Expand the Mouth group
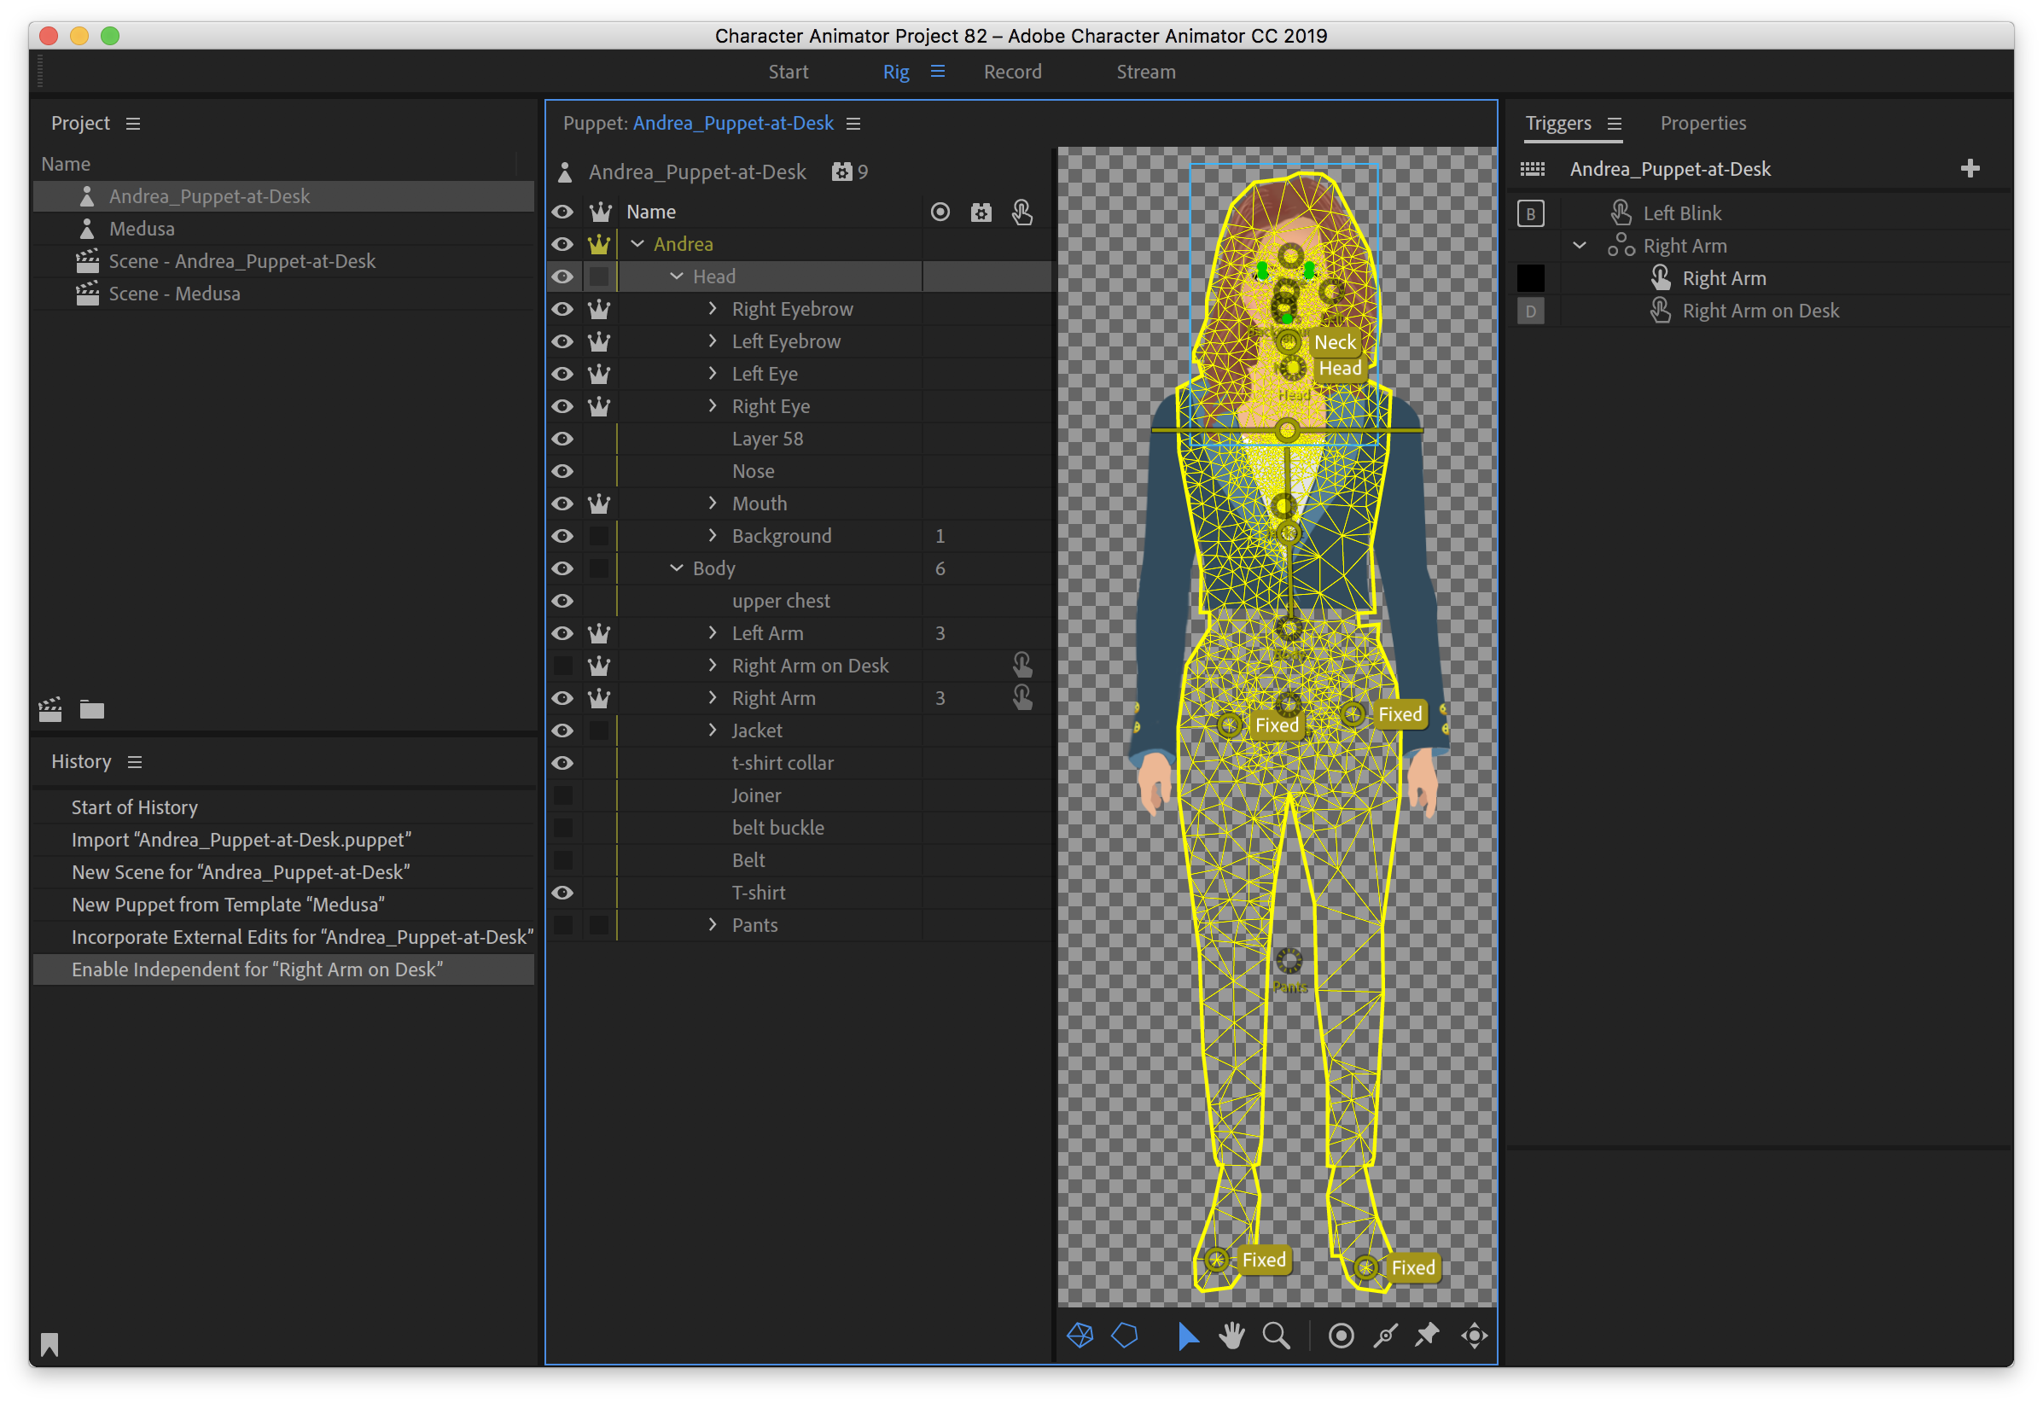The image size is (2043, 1403). coord(713,503)
